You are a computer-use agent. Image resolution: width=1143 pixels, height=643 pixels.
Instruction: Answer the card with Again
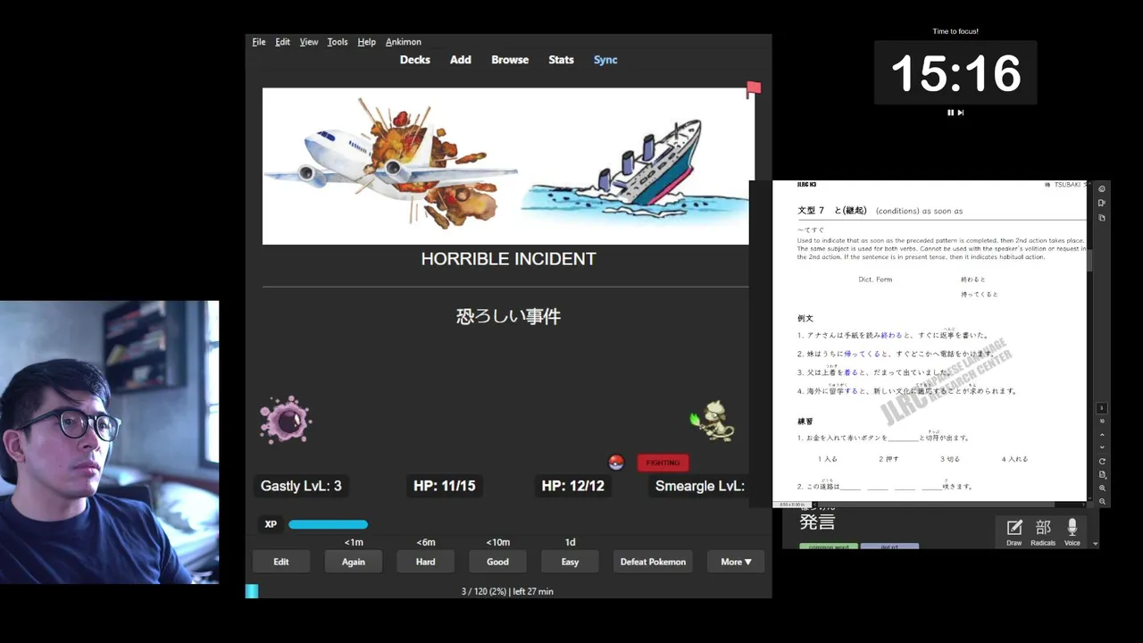pos(354,562)
